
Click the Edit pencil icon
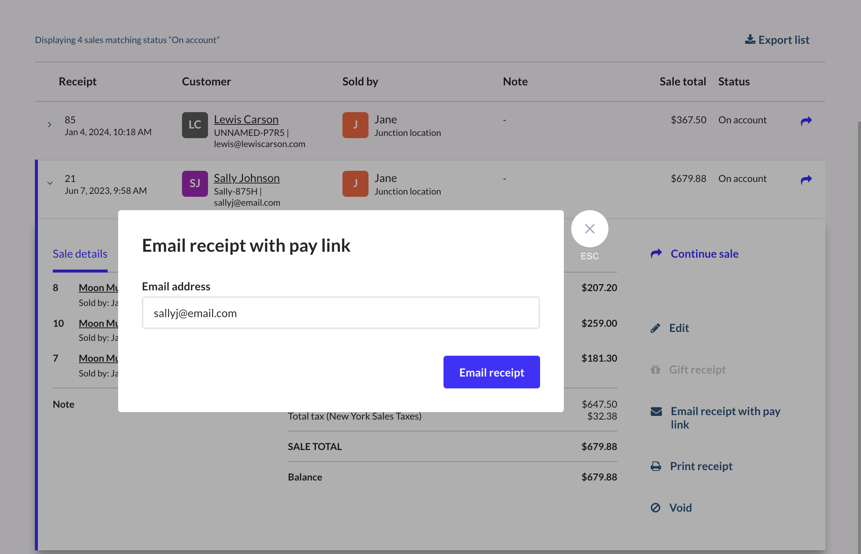coord(656,328)
